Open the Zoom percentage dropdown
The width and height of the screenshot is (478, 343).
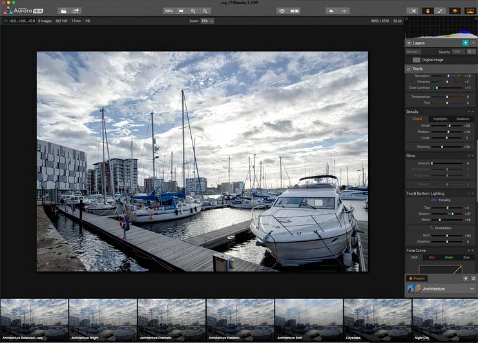[207, 21]
